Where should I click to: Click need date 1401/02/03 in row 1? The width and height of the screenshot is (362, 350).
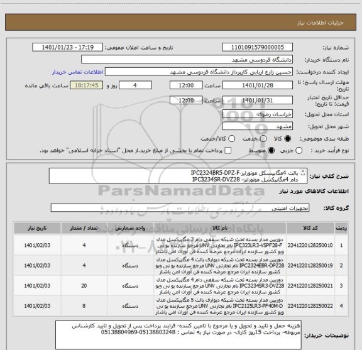click(37, 246)
